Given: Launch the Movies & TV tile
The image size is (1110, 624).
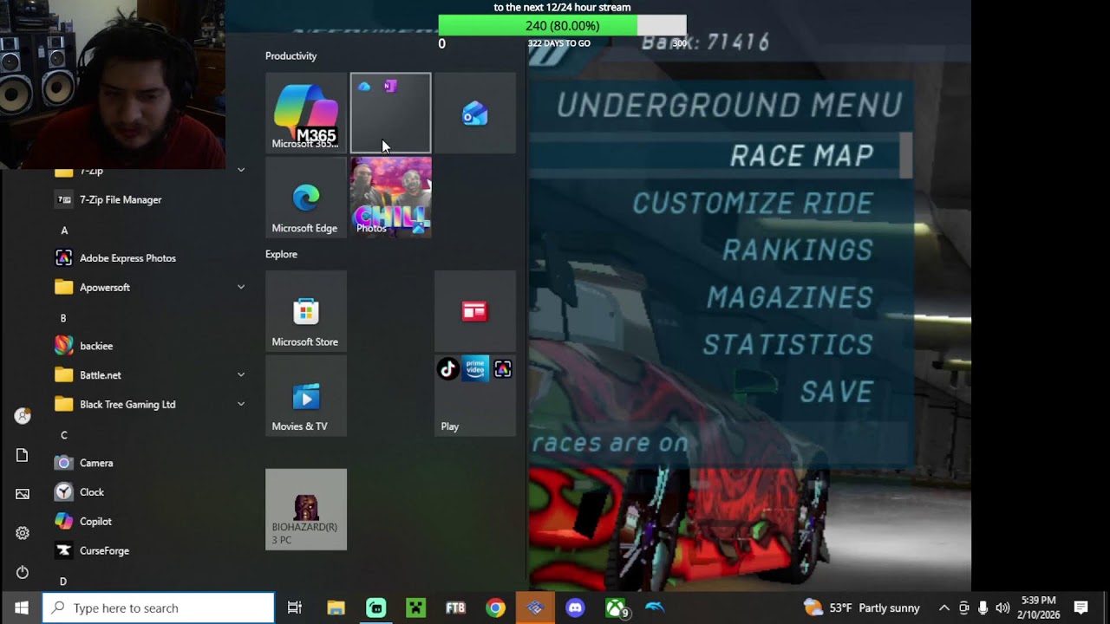Looking at the screenshot, I should click(x=305, y=395).
